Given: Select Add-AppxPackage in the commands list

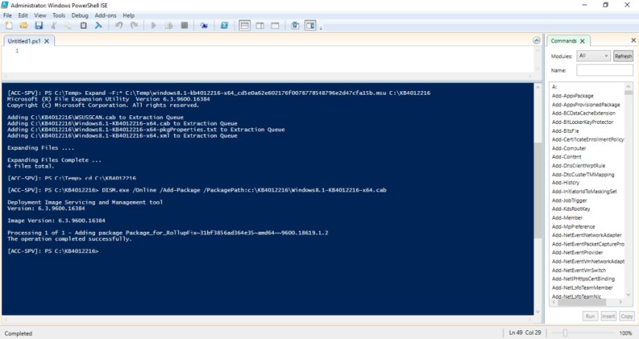Looking at the screenshot, I should 573,95.
